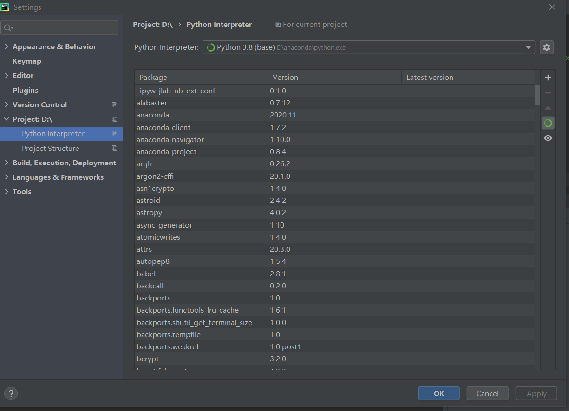Screen dimensions: 569x411
Task: Expand Appearance & Behavior section
Action: pyautogui.click(x=7, y=46)
